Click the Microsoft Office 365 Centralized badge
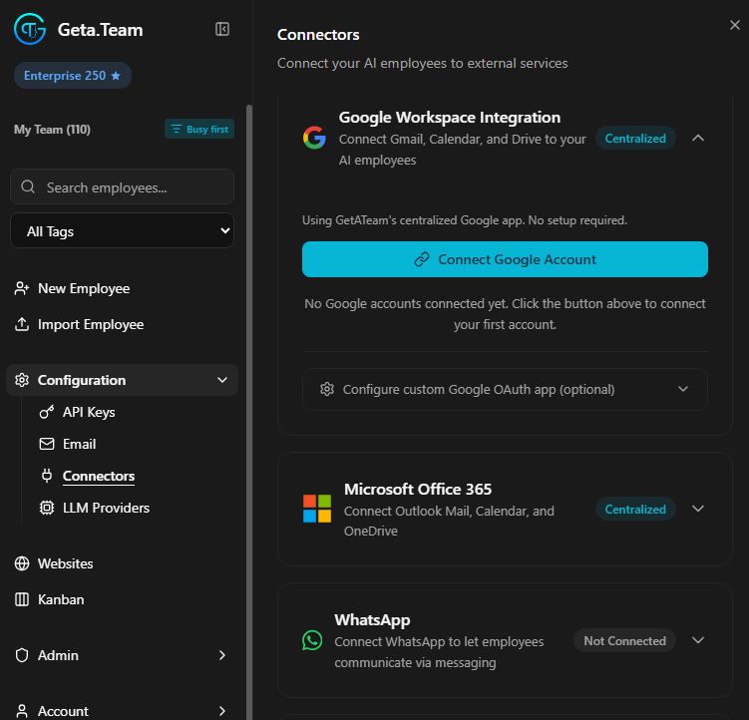The width and height of the screenshot is (749, 720). pyautogui.click(x=635, y=510)
